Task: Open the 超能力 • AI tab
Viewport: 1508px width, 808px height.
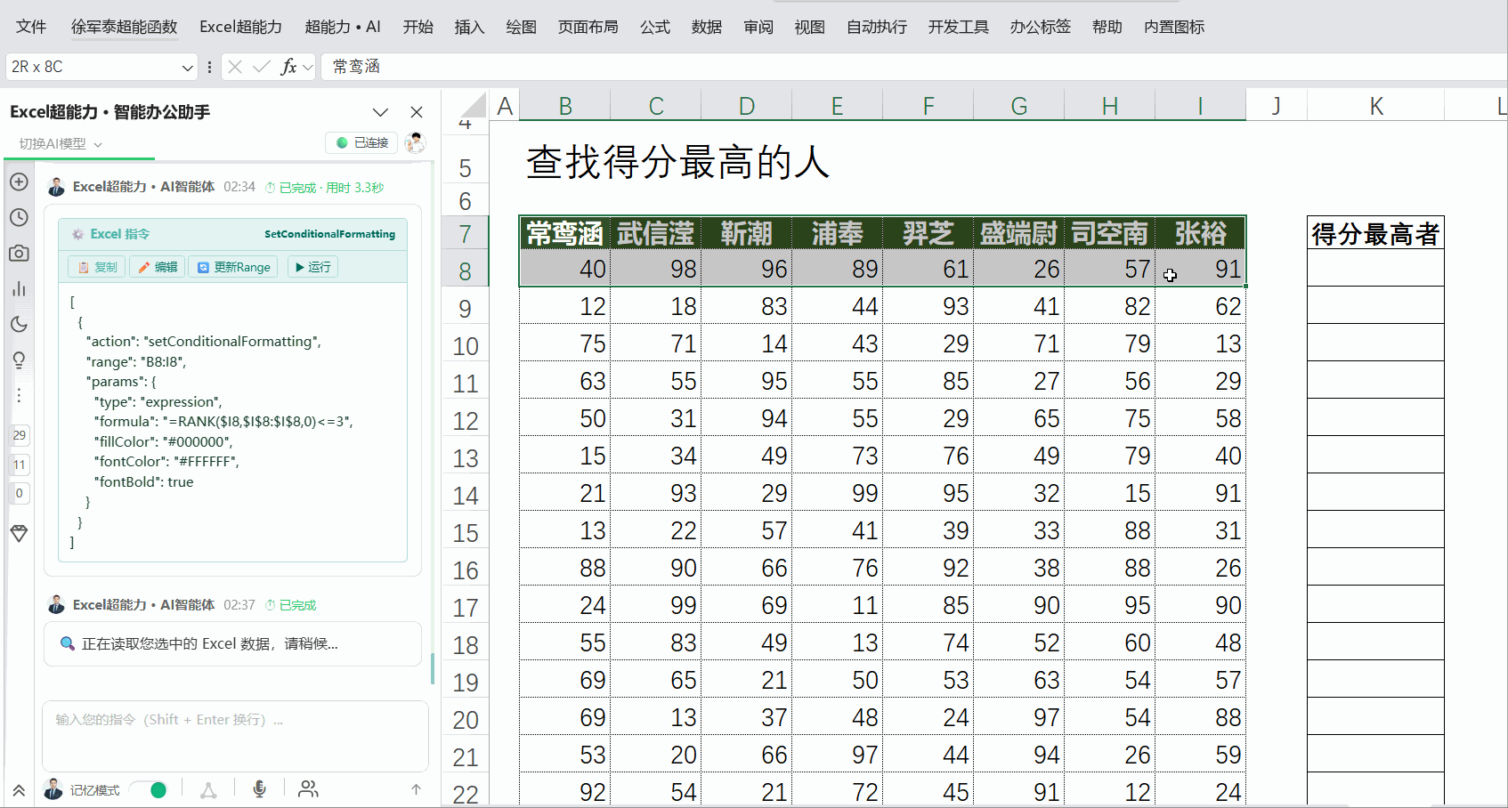Action: tap(343, 27)
